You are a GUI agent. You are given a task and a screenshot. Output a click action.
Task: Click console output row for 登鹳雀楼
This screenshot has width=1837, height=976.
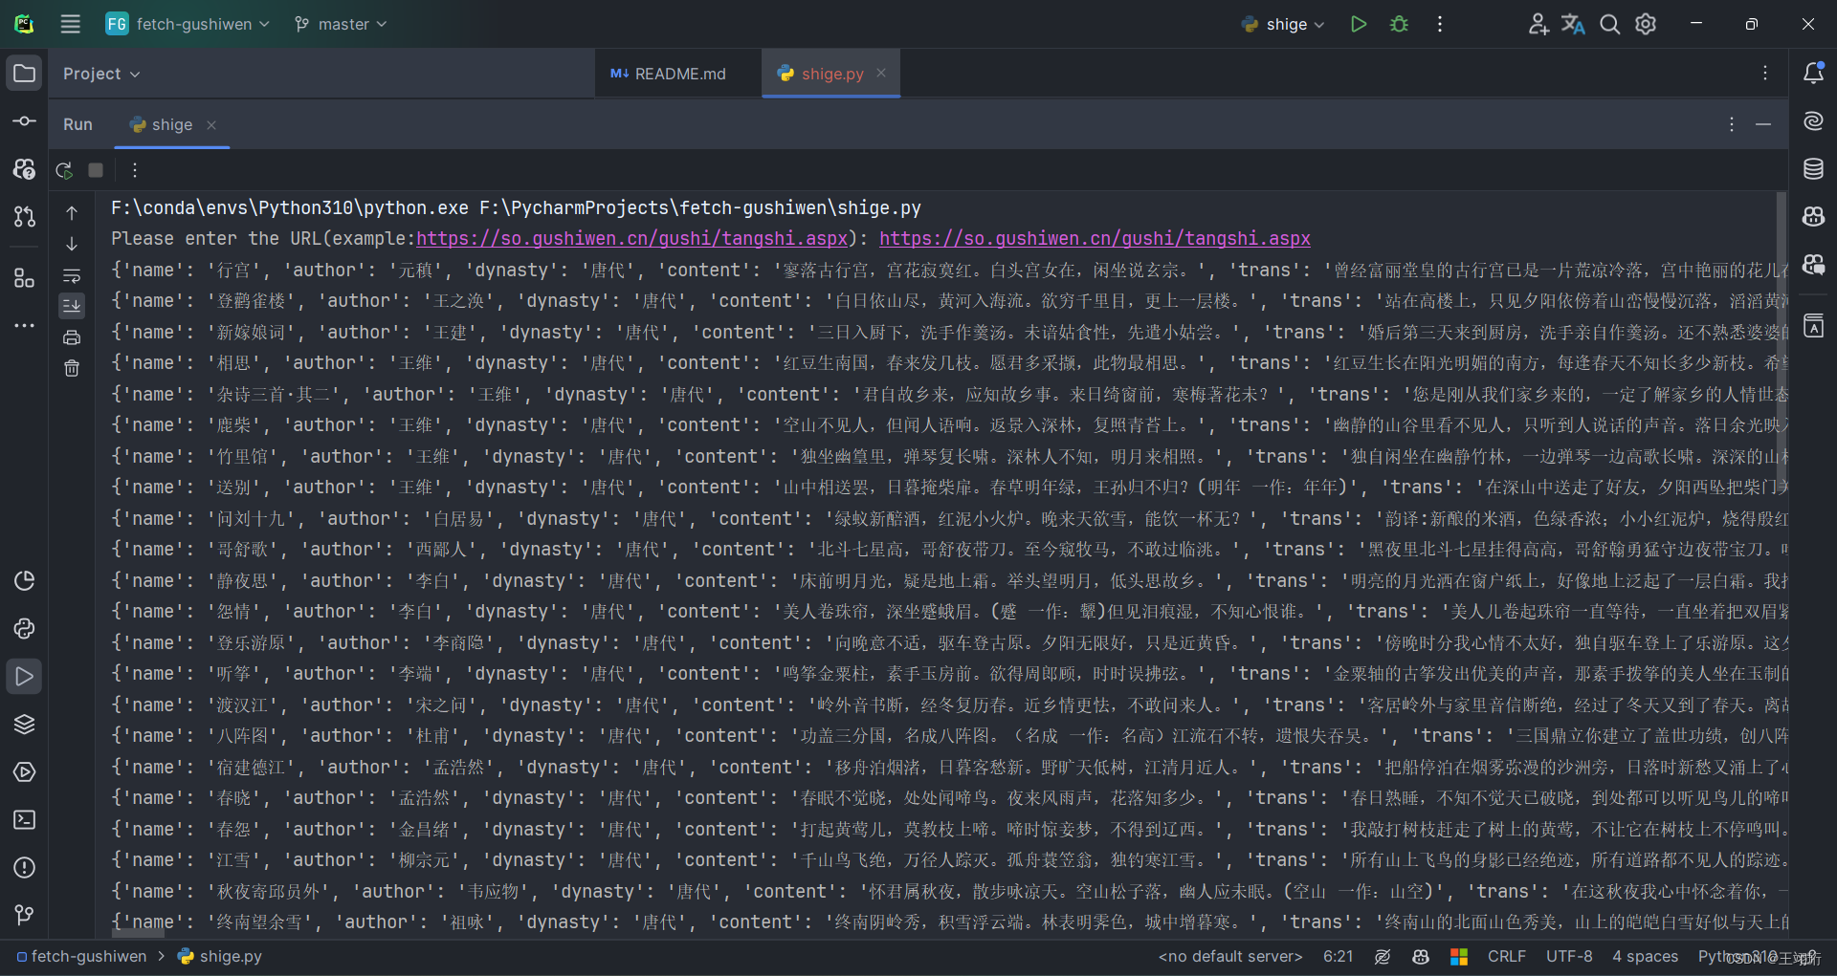point(949,300)
